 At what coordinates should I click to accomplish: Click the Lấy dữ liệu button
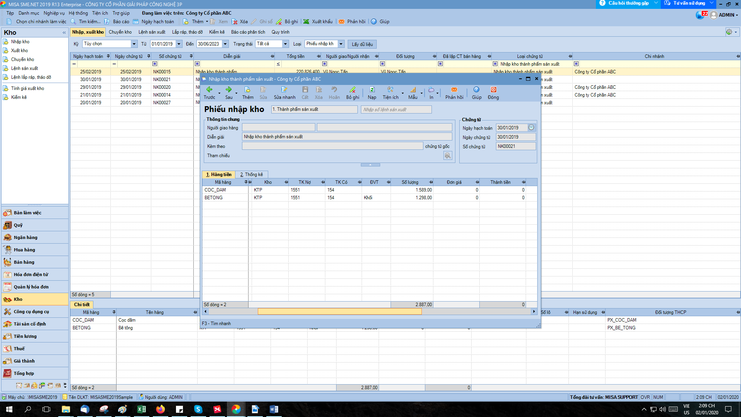click(362, 44)
